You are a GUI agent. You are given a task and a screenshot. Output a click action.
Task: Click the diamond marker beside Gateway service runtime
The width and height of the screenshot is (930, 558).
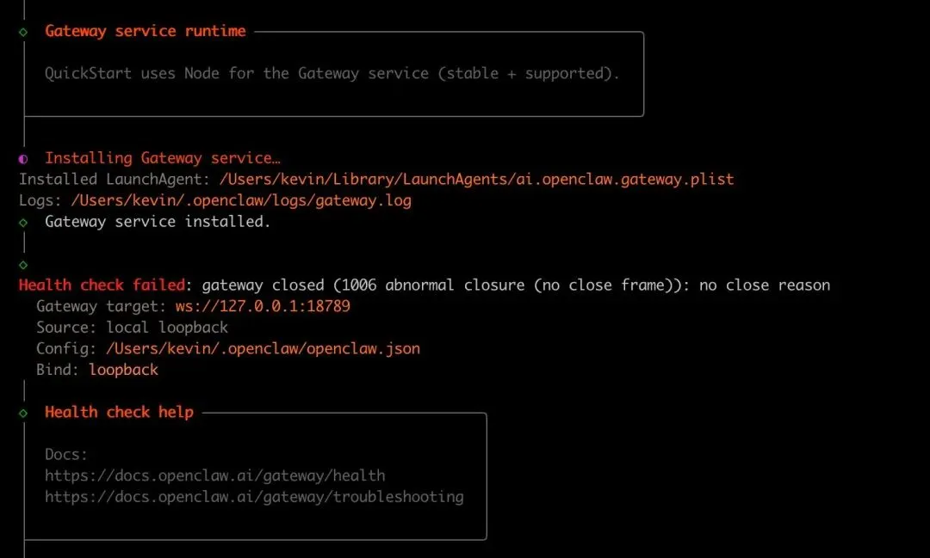point(23,32)
